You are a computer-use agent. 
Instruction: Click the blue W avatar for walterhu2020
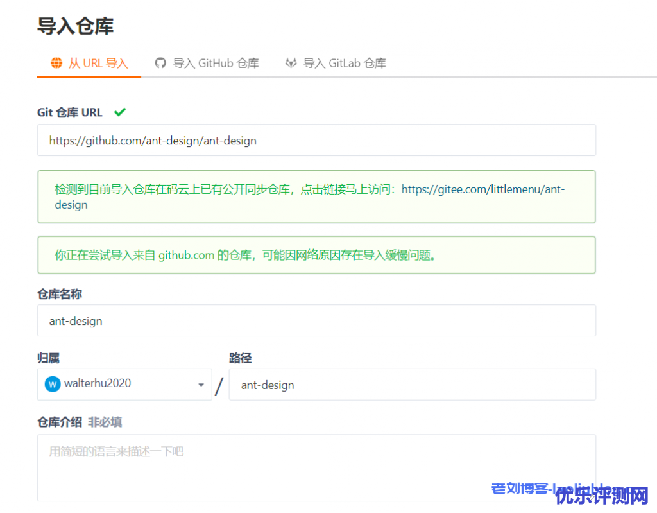(x=52, y=384)
